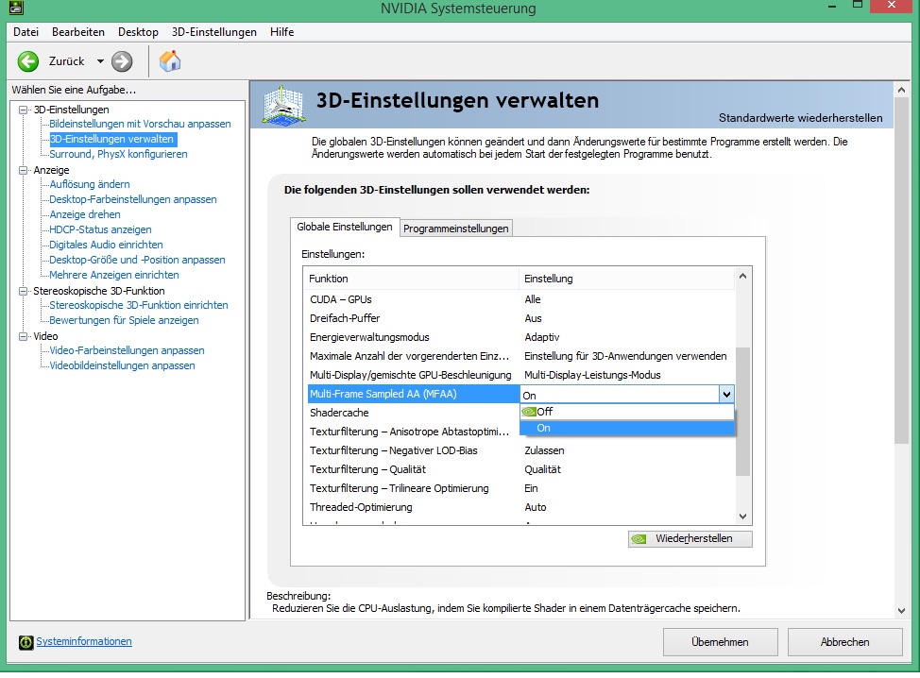Click Standardwerte wiederherstellen link
Image resolution: width=920 pixels, height=678 pixels.
pyautogui.click(x=800, y=118)
